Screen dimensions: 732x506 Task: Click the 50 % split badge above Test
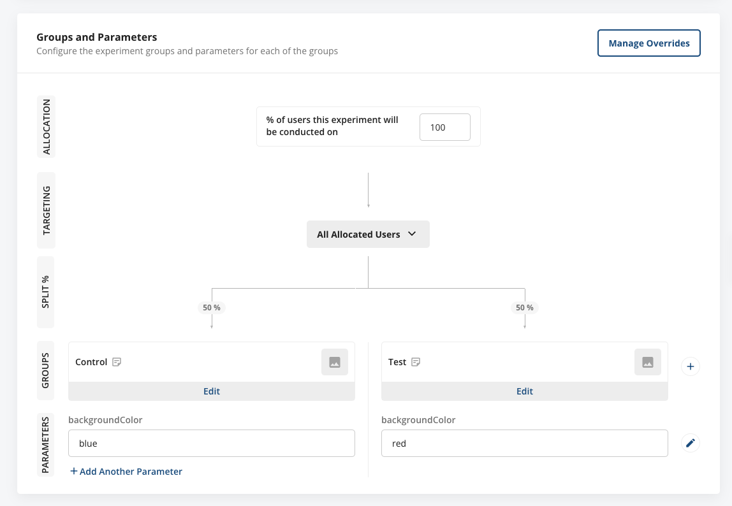[524, 308]
